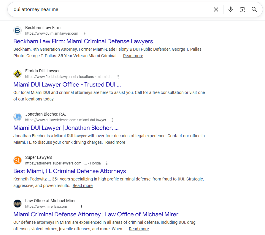
Task: Click the Super Lawyers orange favicon
Action: [x=18, y=160]
